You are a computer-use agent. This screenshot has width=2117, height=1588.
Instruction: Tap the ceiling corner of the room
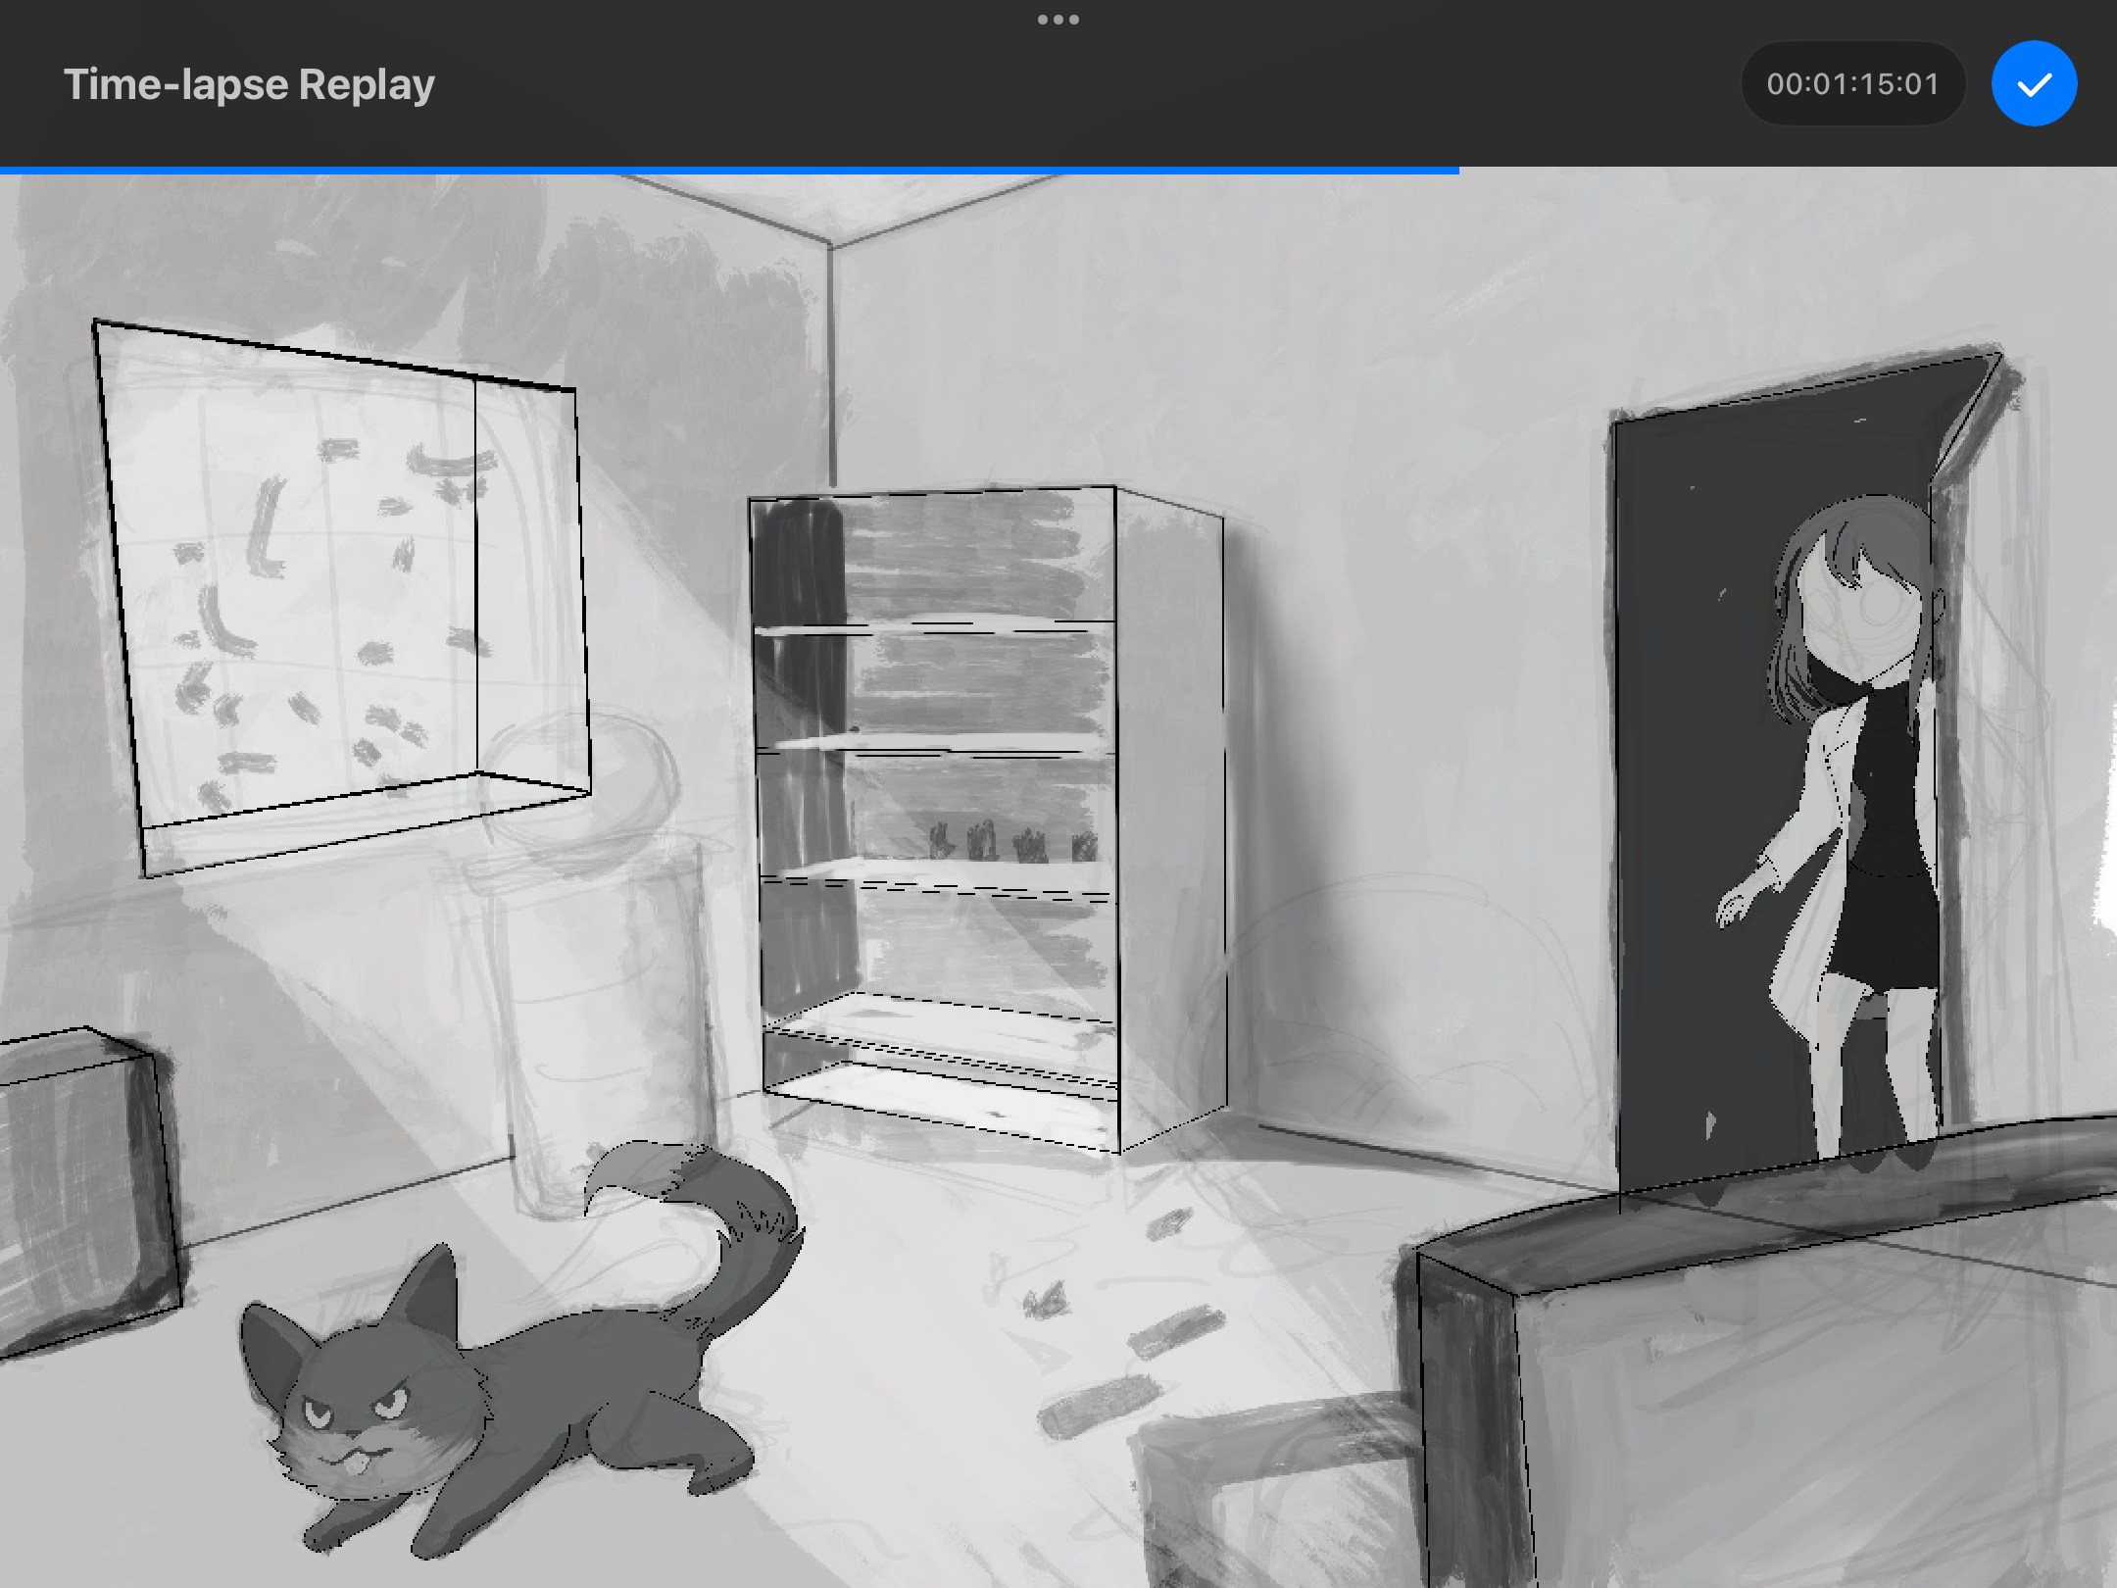pos(829,241)
